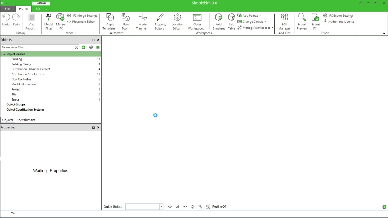Maximize the Properties panel
Image resolution: width=388 pixels, height=218 pixels.
(93, 127)
